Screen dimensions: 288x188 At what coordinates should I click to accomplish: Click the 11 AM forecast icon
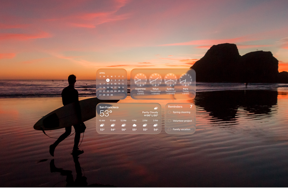tap(113, 125)
